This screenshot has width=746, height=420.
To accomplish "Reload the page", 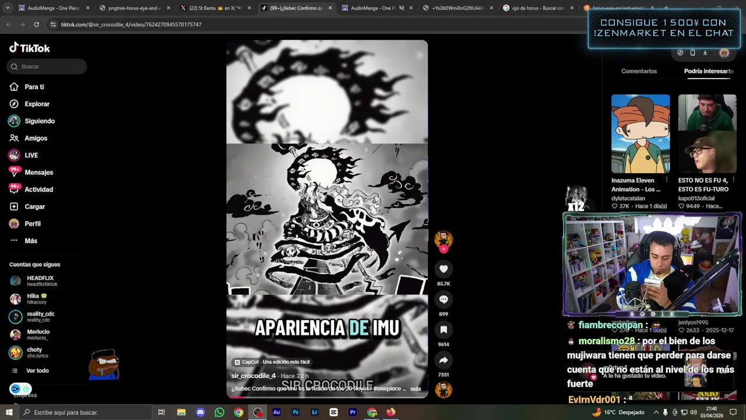I will coord(36,24).
